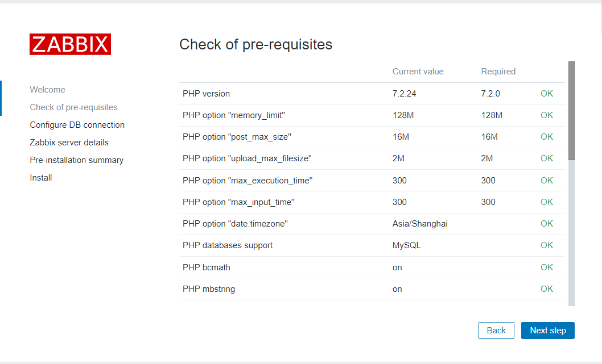Select Welcome step in sidebar
The height and width of the screenshot is (364, 602).
[x=47, y=90]
